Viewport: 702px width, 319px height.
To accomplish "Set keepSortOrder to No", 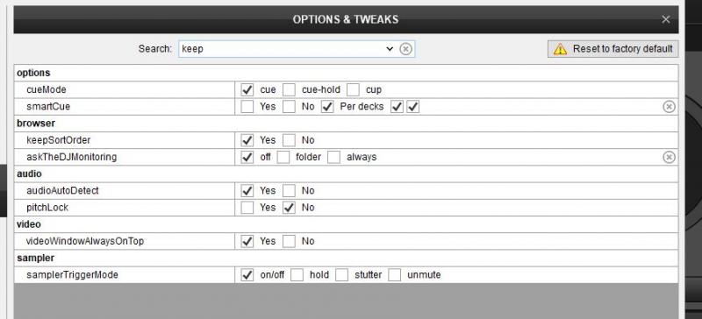I will (x=290, y=140).
